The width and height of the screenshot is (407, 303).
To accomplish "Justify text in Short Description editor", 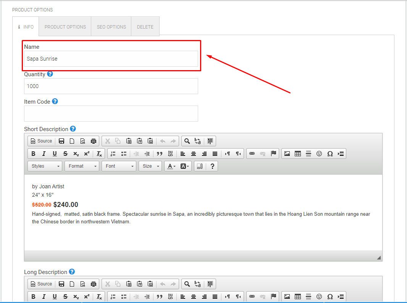I will 215,154.
